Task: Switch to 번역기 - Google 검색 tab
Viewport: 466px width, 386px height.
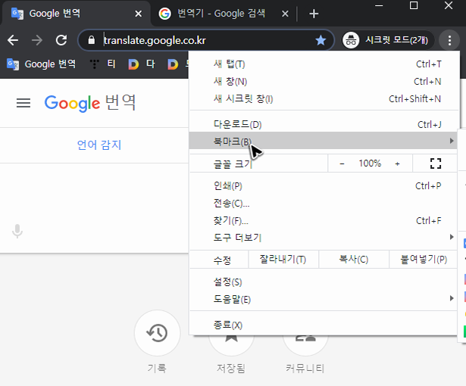Action: point(224,14)
